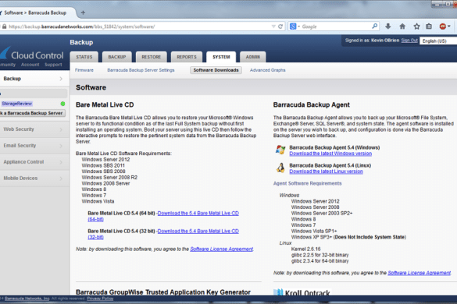Open the Account link under the logo

tap(30, 65)
